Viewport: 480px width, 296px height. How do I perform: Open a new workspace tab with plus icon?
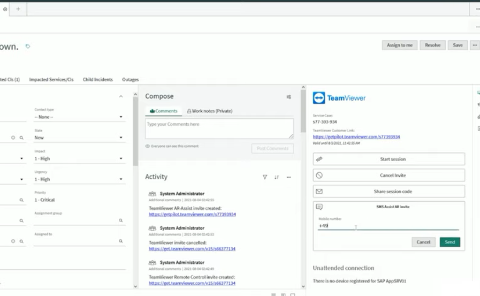(x=18, y=9)
